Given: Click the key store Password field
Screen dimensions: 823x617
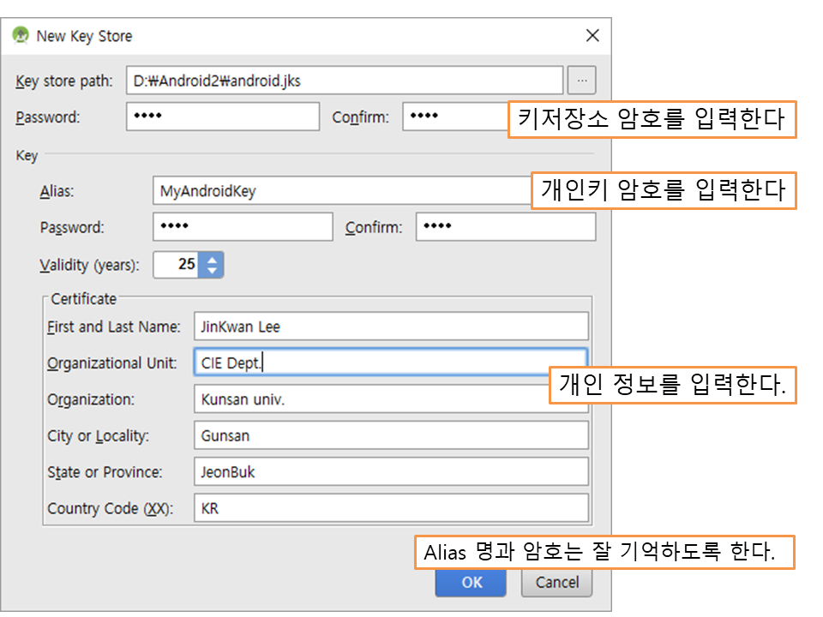Looking at the screenshot, I should pyautogui.click(x=223, y=117).
